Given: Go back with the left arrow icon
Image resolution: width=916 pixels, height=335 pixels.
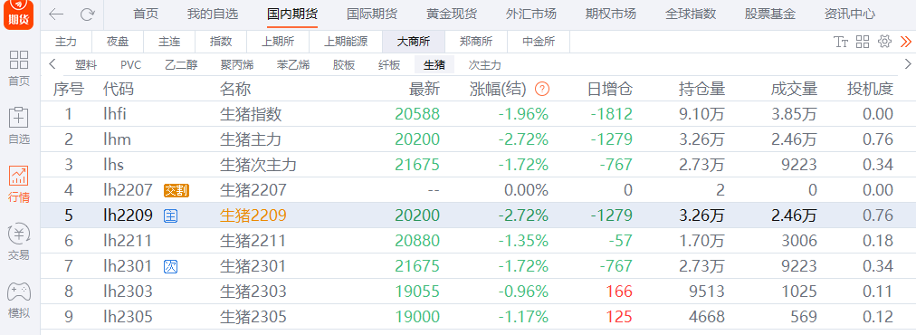Looking at the screenshot, I should (57, 14).
